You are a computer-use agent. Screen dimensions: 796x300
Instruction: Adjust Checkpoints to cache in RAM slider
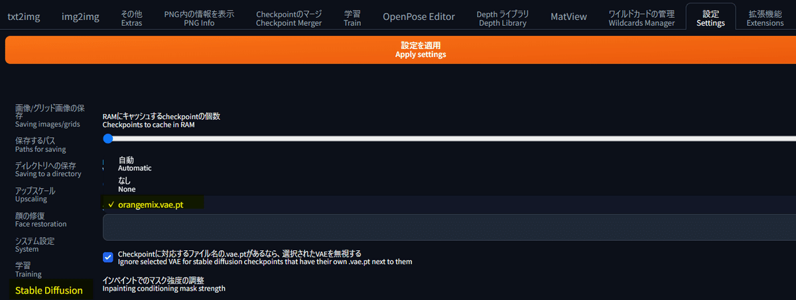(x=450, y=138)
